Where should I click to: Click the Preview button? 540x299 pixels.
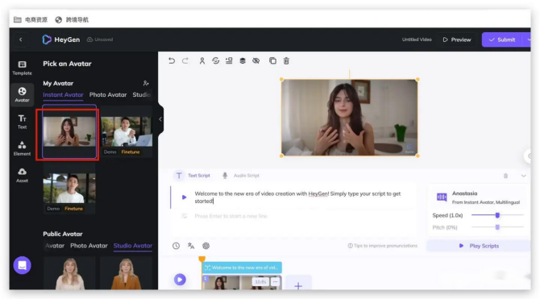(x=457, y=39)
